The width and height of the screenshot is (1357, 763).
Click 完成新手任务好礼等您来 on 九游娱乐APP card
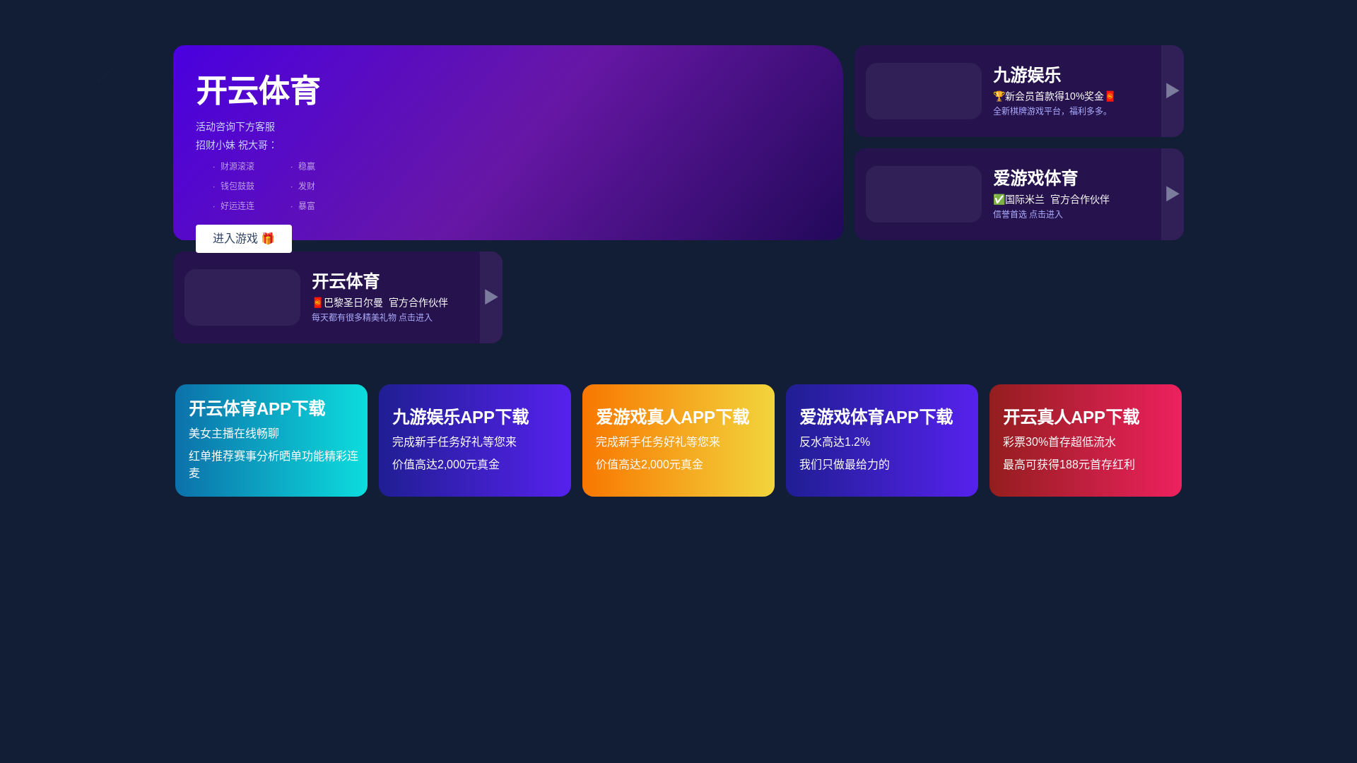[454, 442]
